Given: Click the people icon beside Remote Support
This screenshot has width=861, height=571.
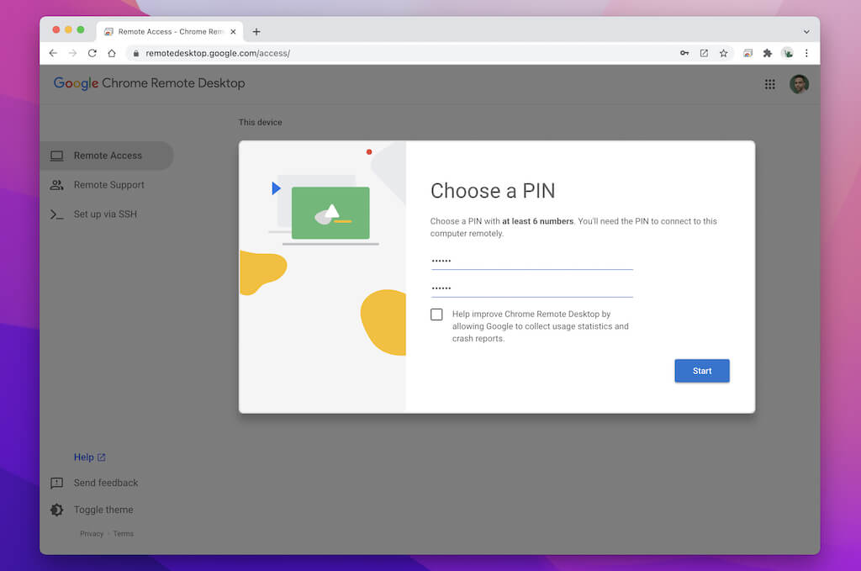Looking at the screenshot, I should pyautogui.click(x=56, y=185).
